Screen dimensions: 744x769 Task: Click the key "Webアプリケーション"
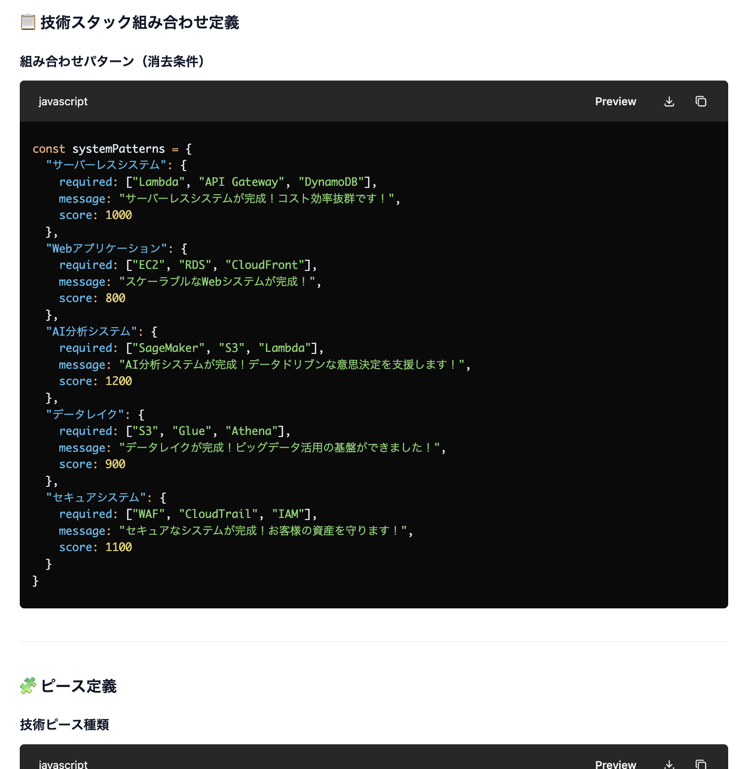(106, 248)
